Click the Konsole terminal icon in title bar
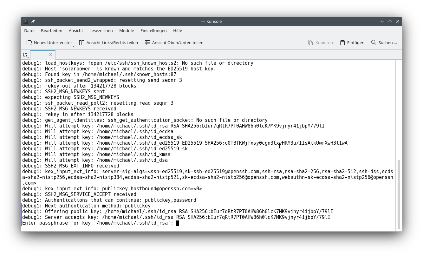423x256 pixels. (x=25, y=21)
